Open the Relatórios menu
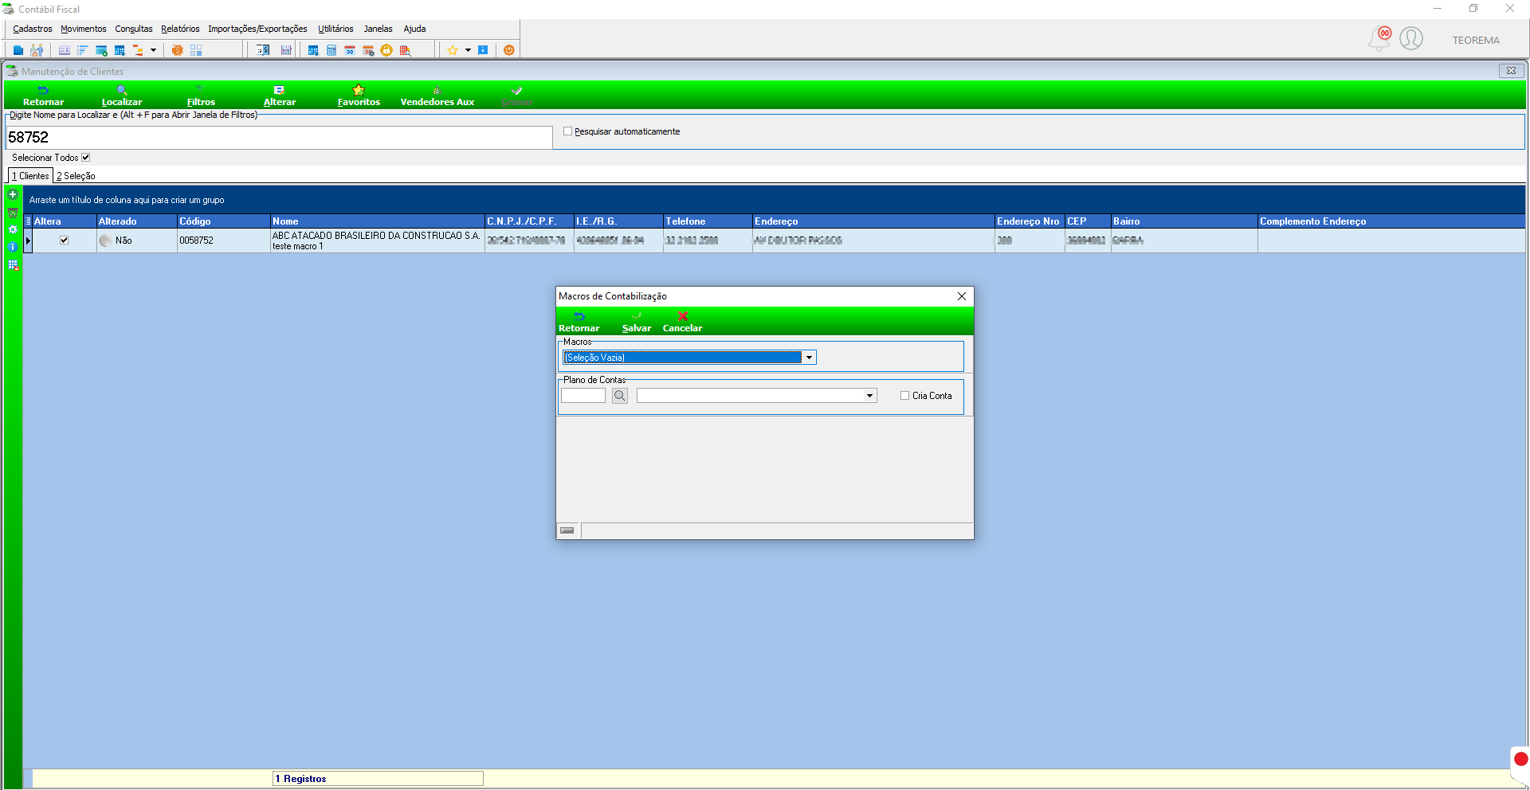The height and width of the screenshot is (790, 1530). 180,29
